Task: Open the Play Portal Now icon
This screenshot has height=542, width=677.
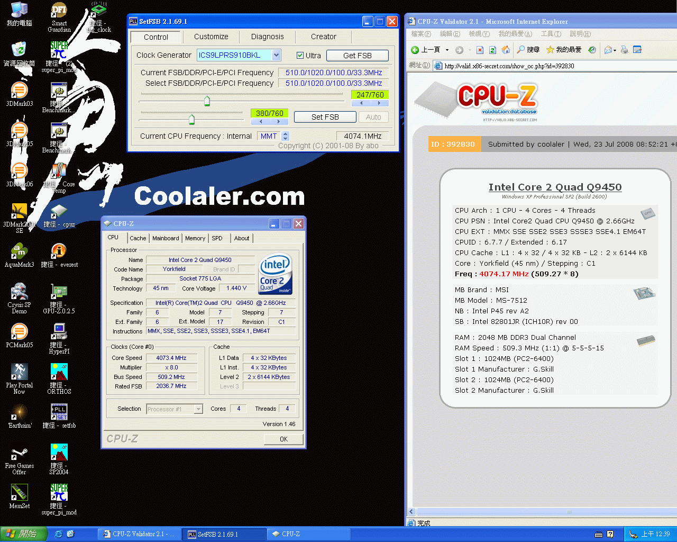Action: point(20,379)
